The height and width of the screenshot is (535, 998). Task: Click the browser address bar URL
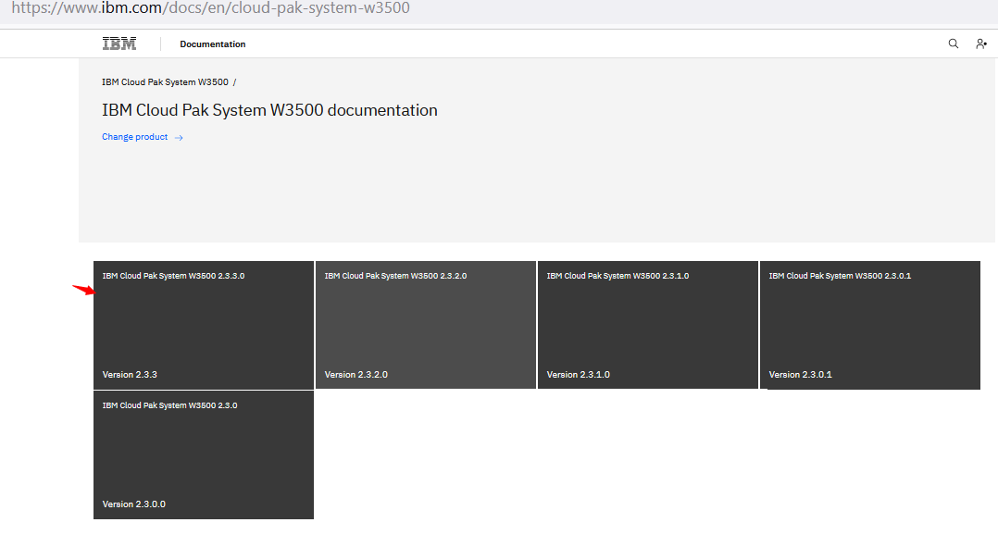(x=211, y=8)
